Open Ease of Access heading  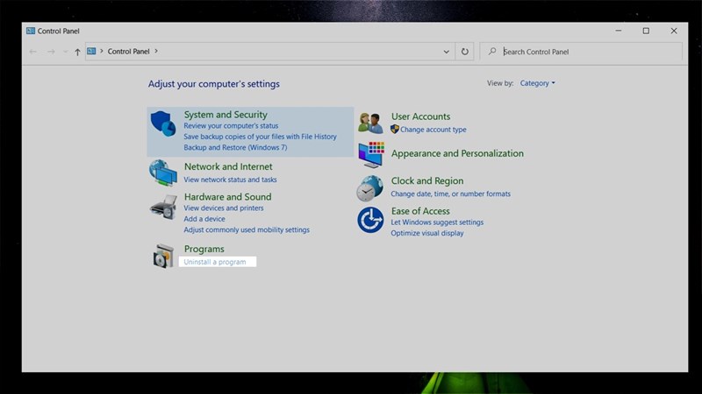tap(420, 211)
